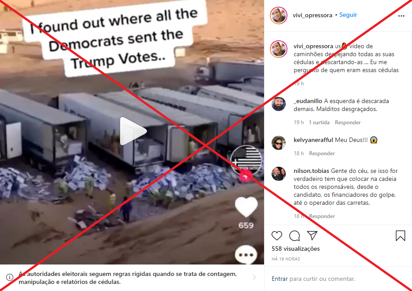Save the post with the bookmark icon
The width and height of the screenshot is (412, 291).
(x=401, y=235)
